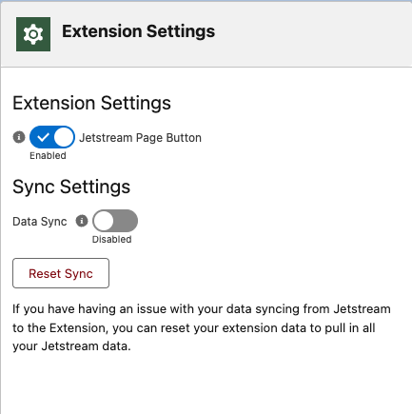Disable the Jetstream Page Button toggle
This screenshot has height=414, width=412.
(52, 137)
